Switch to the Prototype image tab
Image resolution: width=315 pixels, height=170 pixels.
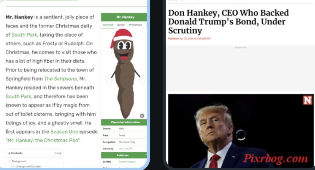pos(135,25)
